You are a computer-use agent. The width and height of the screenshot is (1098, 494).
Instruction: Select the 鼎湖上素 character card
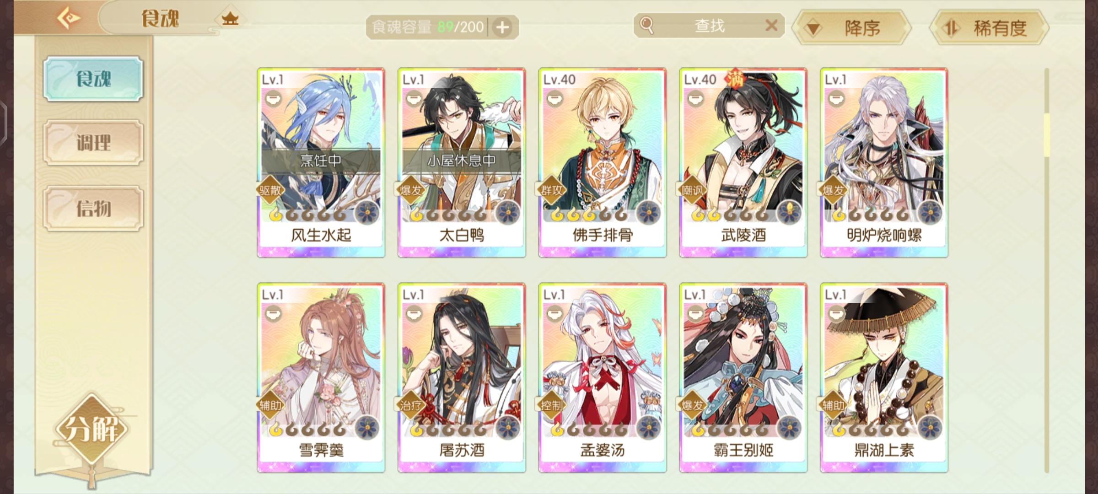coord(884,377)
